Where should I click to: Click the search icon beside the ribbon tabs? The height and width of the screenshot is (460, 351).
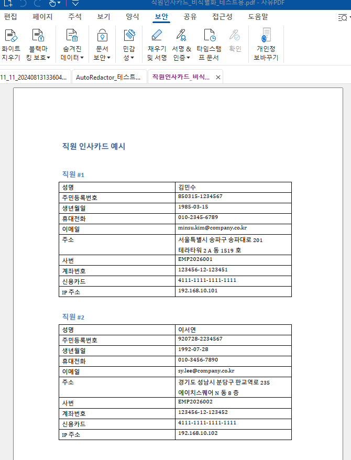click(x=343, y=18)
